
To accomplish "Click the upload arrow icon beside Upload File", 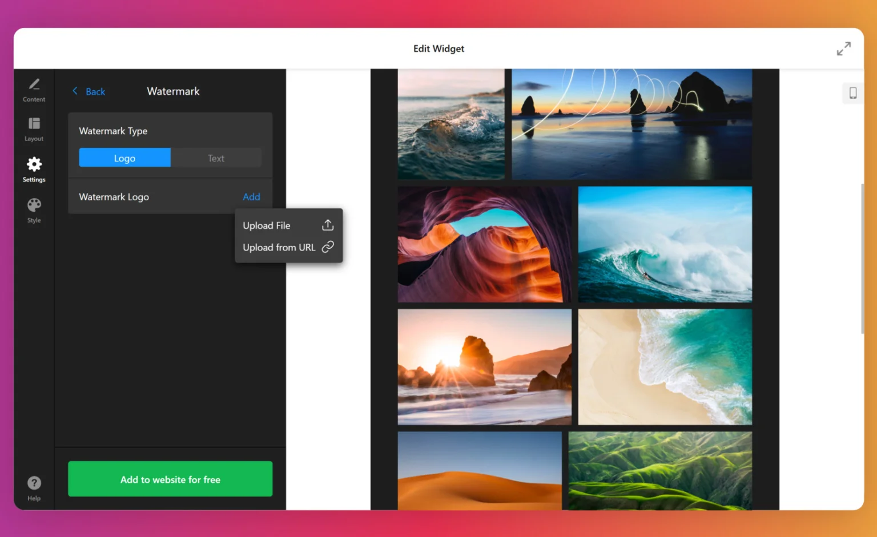I will point(327,225).
